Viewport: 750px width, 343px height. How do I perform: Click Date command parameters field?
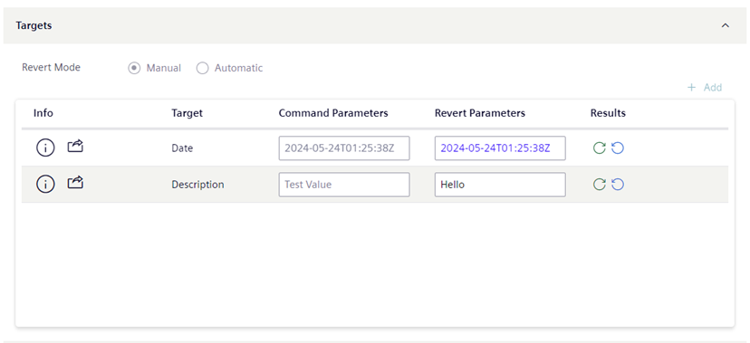344,148
